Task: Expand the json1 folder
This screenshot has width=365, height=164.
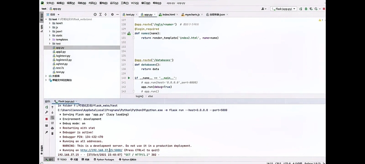Action: (x=50, y=31)
